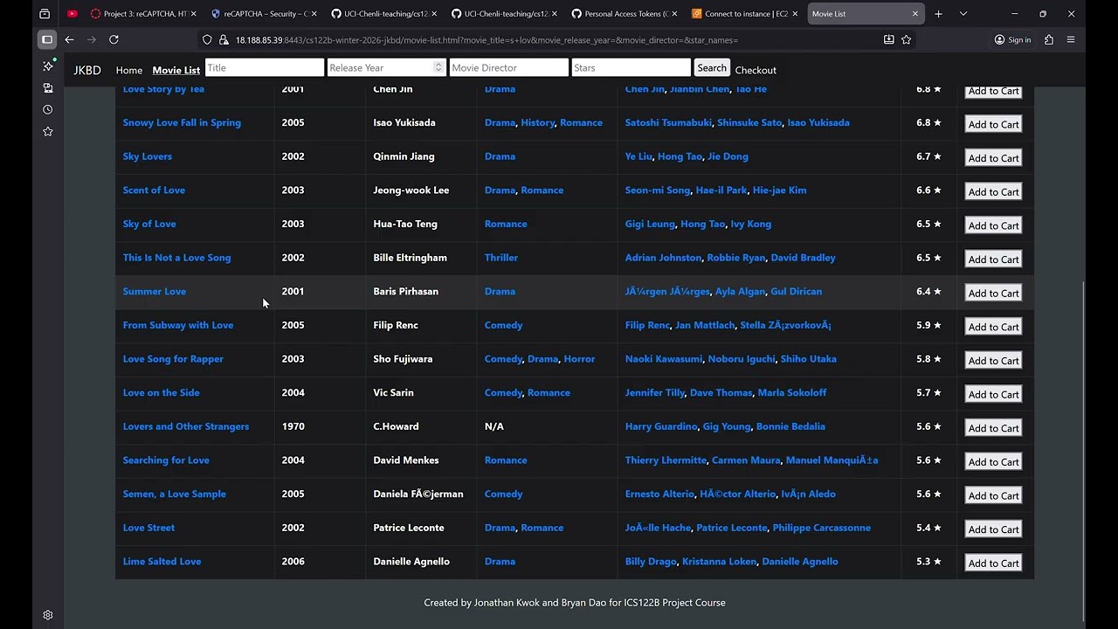Reload the current page
Screen dimensions: 1118x629
click(114, 39)
